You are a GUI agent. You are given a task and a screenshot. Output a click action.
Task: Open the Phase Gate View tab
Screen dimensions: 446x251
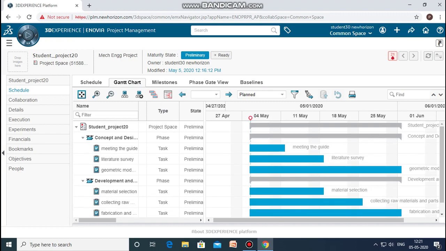pyautogui.click(x=209, y=82)
